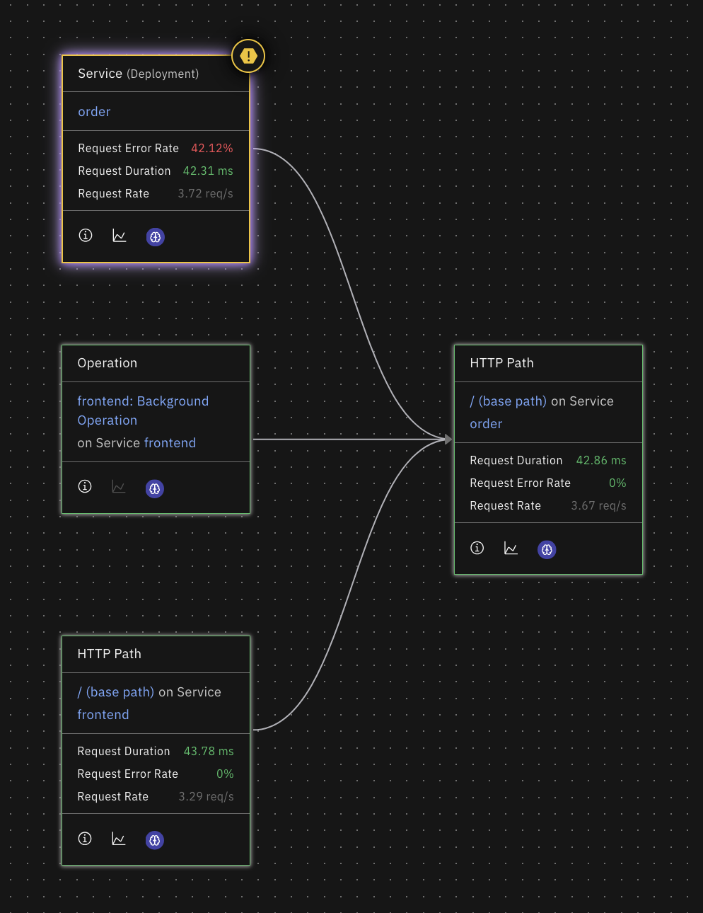
Task: Click the / (base path) link on Service order
Action: (x=509, y=401)
